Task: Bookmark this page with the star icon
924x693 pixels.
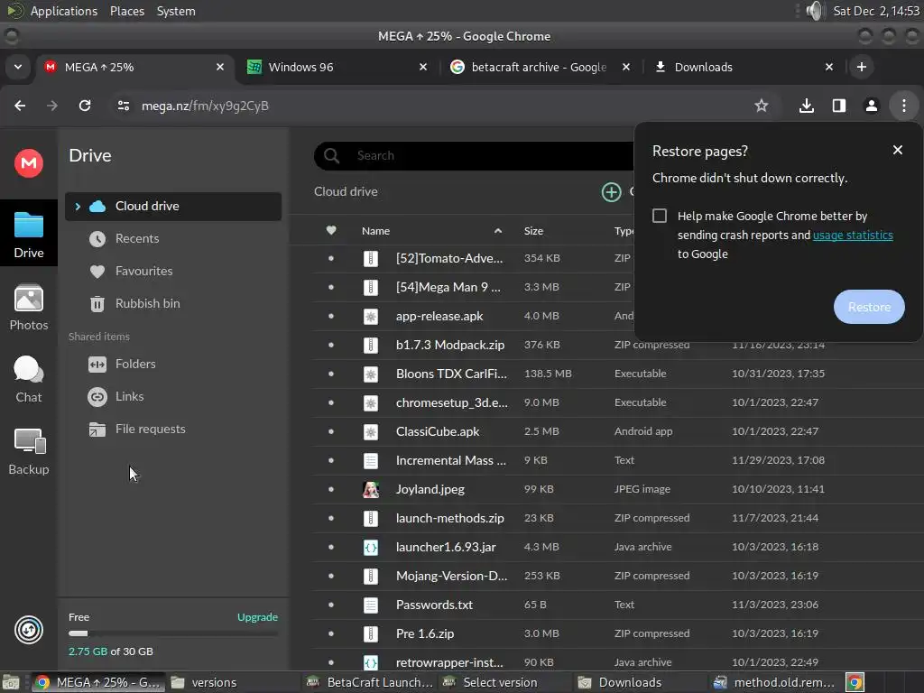Action: (762, 106)
